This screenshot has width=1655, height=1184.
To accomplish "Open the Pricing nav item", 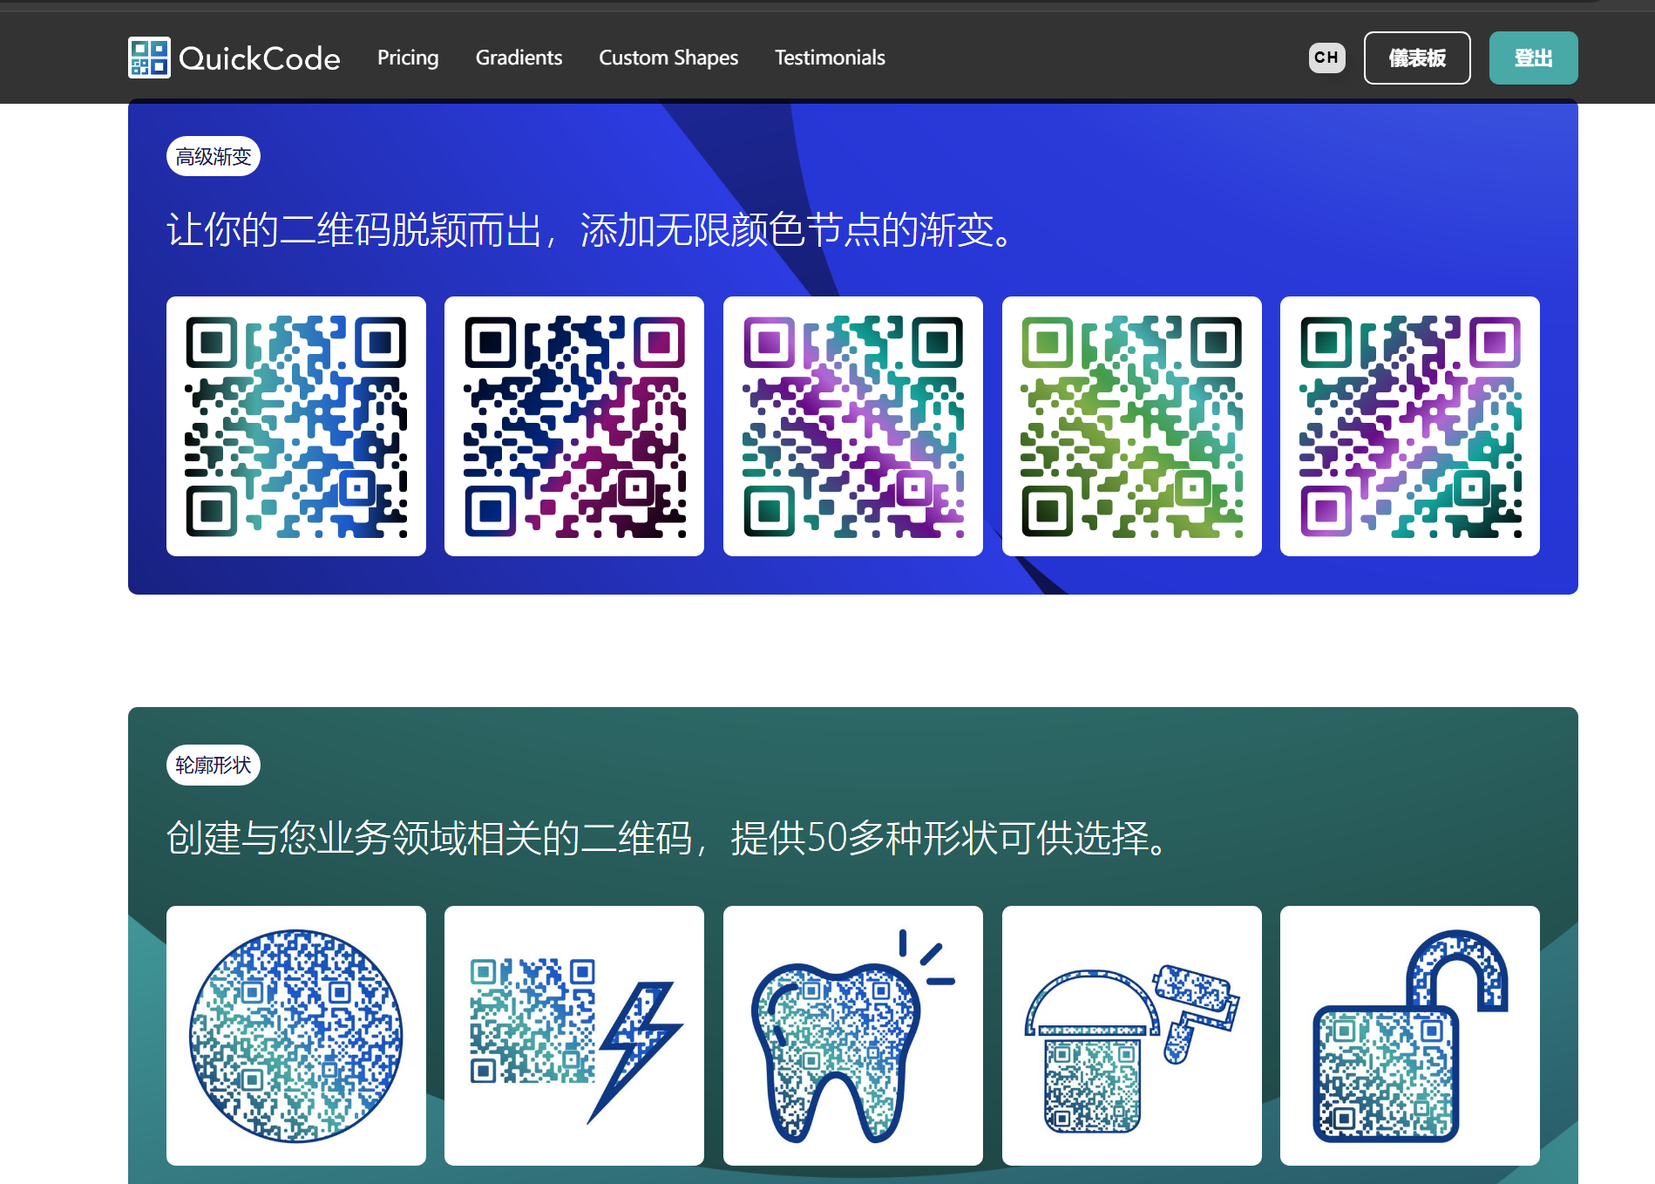I will (408, 58).
